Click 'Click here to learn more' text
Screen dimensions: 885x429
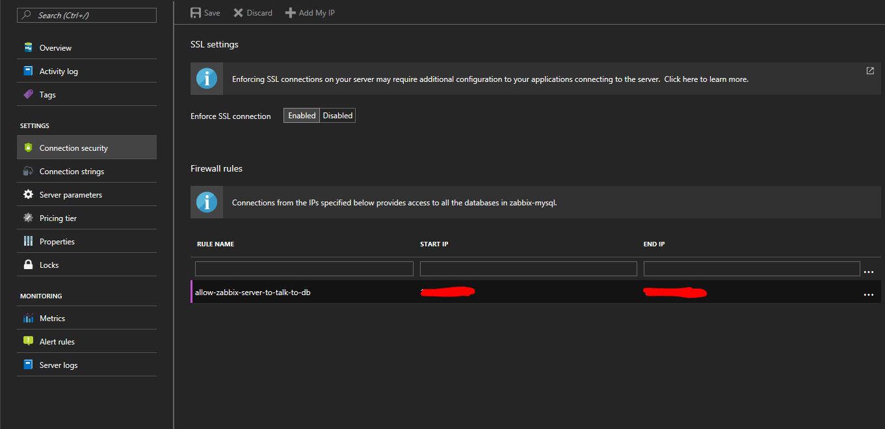pyautogui.click(x=706, y=79)
